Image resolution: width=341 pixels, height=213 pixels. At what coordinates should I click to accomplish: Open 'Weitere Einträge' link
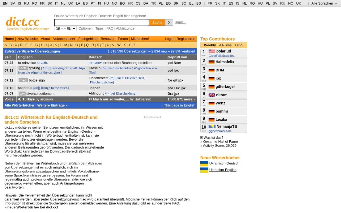point(51,105)
